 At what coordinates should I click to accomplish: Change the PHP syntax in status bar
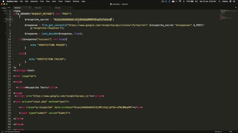(231, 132)
